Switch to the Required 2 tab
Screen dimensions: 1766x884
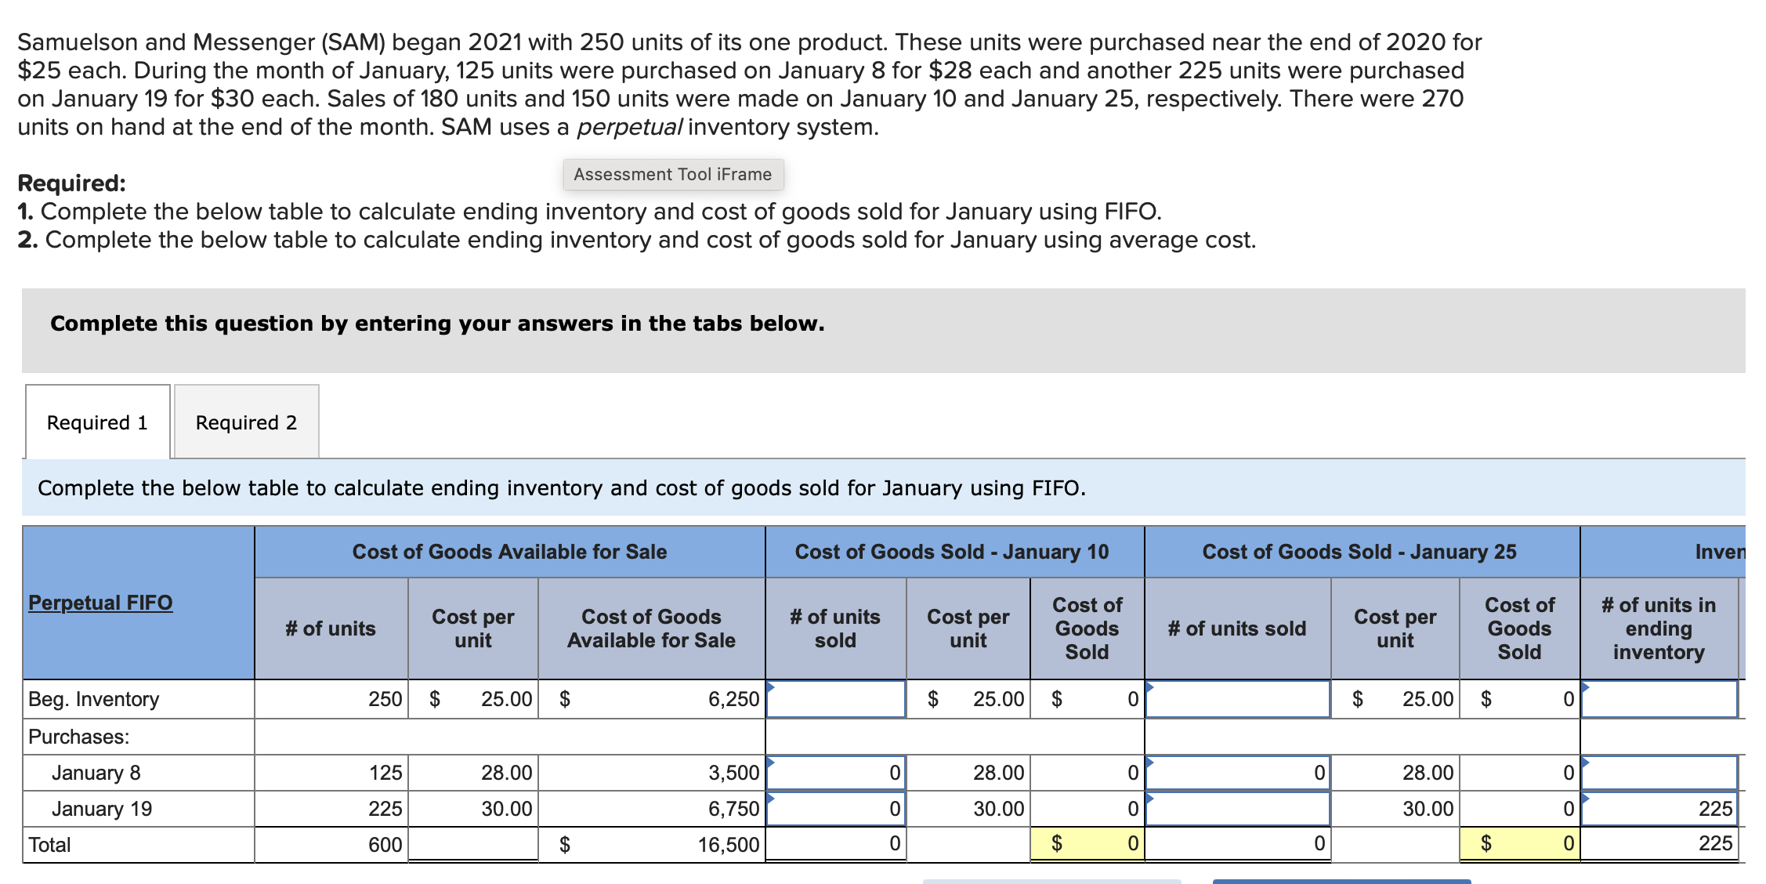pyautogui.click(x=246, y=422)
